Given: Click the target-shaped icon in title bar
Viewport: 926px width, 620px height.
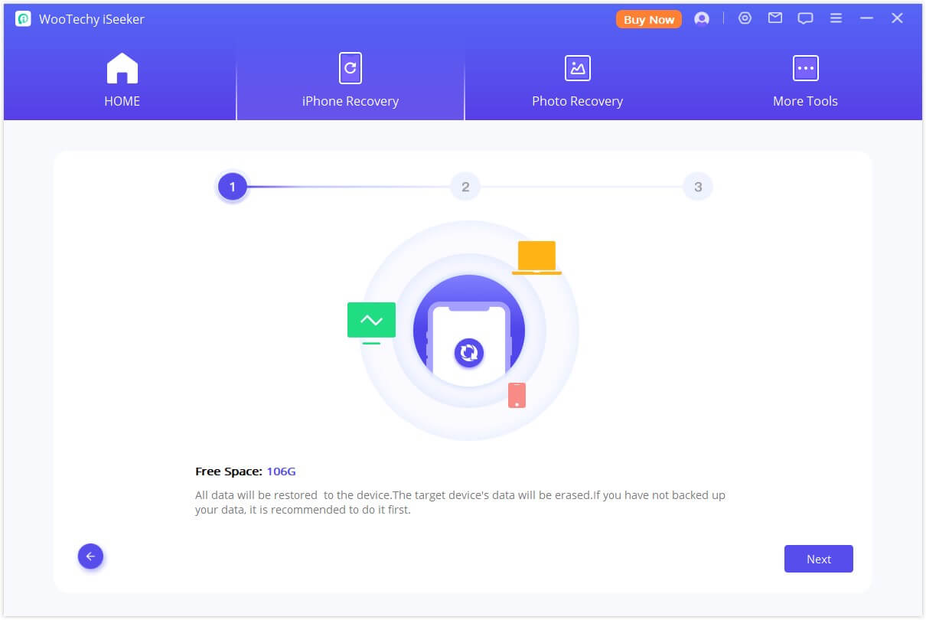Looking at the screenshot, I should tap(745, 18).
